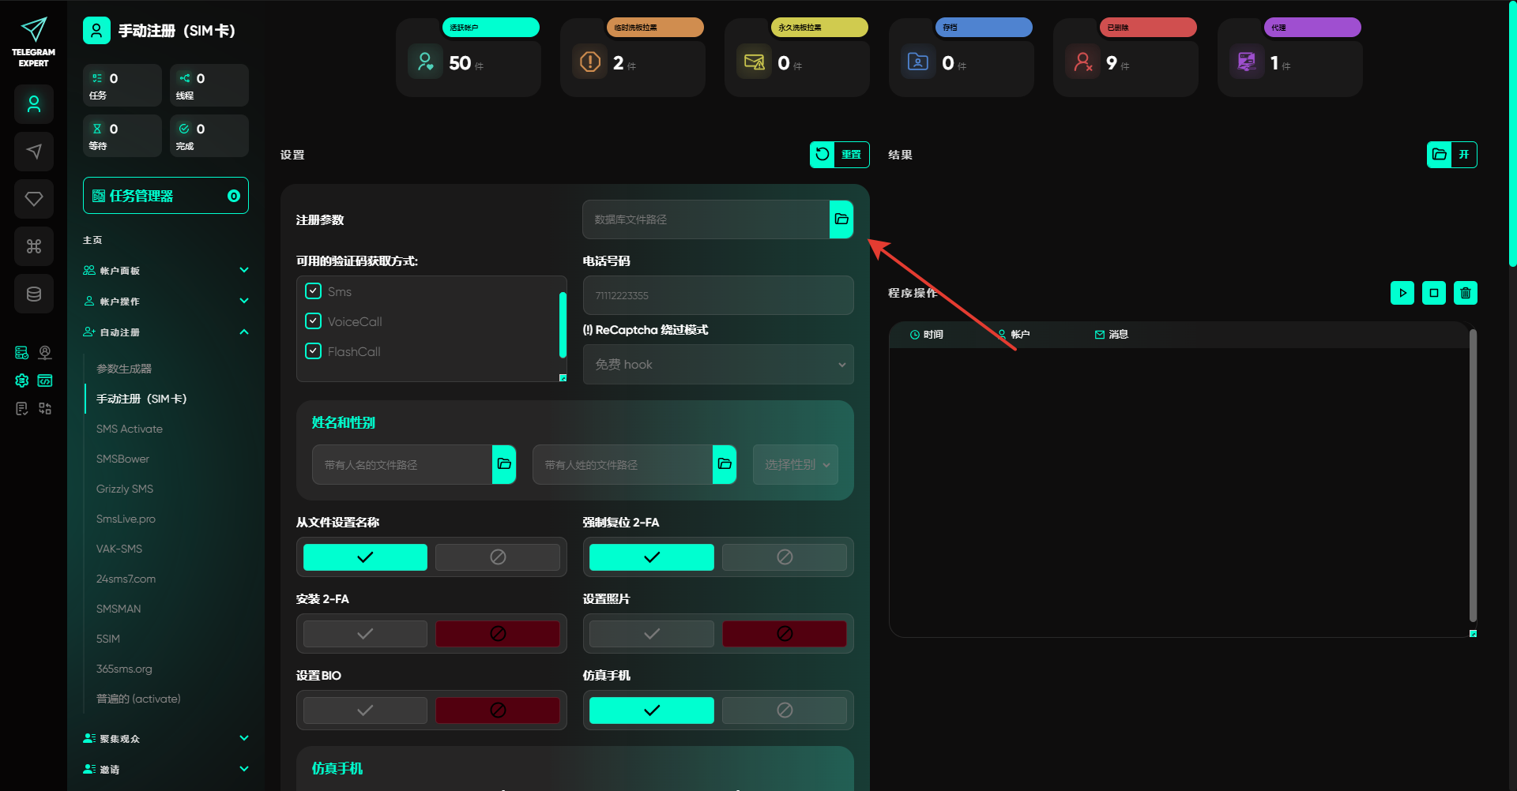
Task: Click the database icon in left sidebar
Action: click(34, 294)
